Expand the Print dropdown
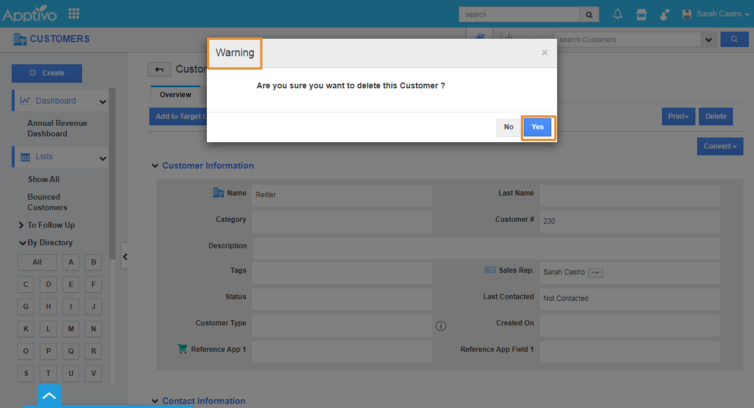754x408 pixels. [678, 116]
